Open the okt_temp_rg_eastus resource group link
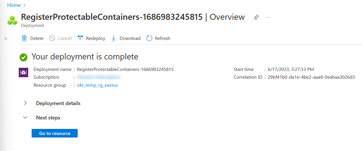 [x=97, y=85]
